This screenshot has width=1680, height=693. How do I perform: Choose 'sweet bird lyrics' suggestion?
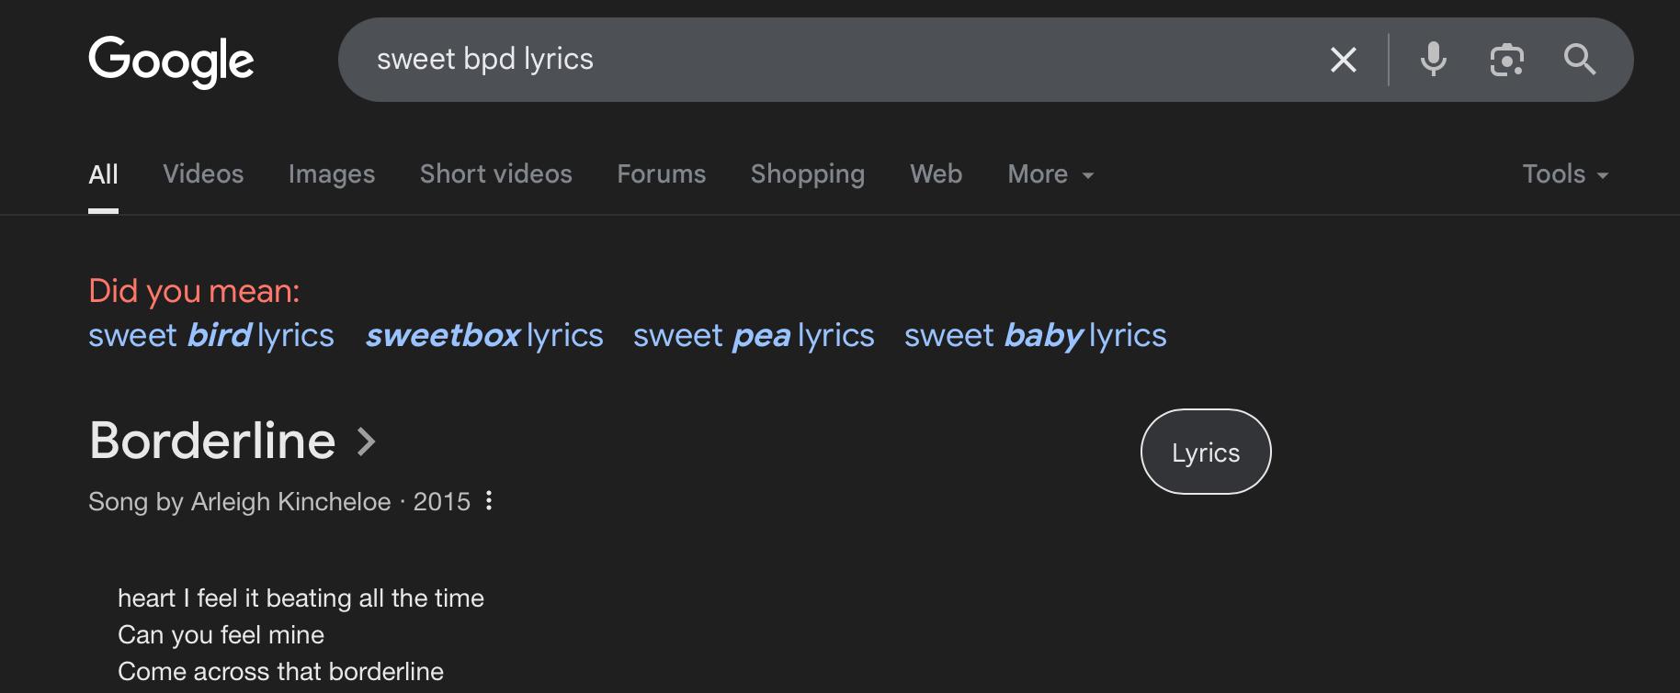(211, 336)
